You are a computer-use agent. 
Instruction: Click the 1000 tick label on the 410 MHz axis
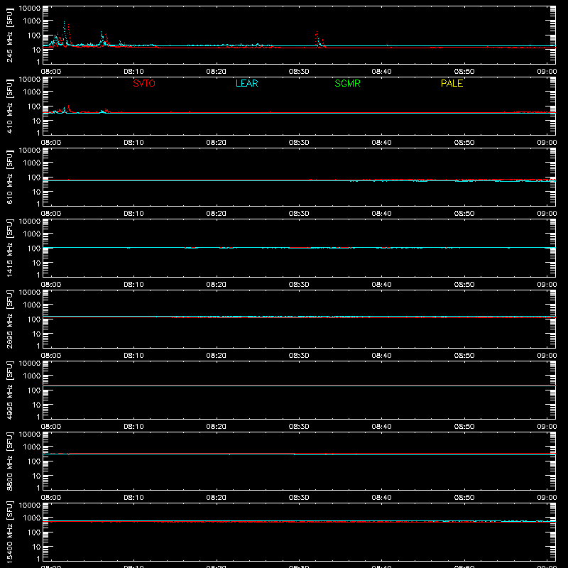tap(32, 92)
